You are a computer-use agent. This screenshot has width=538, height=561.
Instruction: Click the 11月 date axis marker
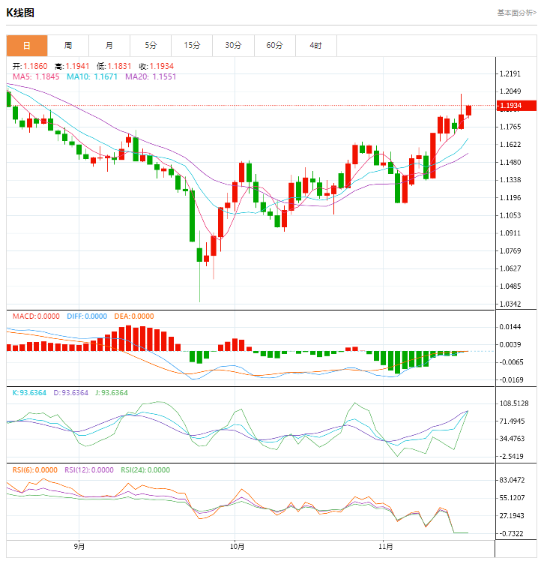(386, 547)
